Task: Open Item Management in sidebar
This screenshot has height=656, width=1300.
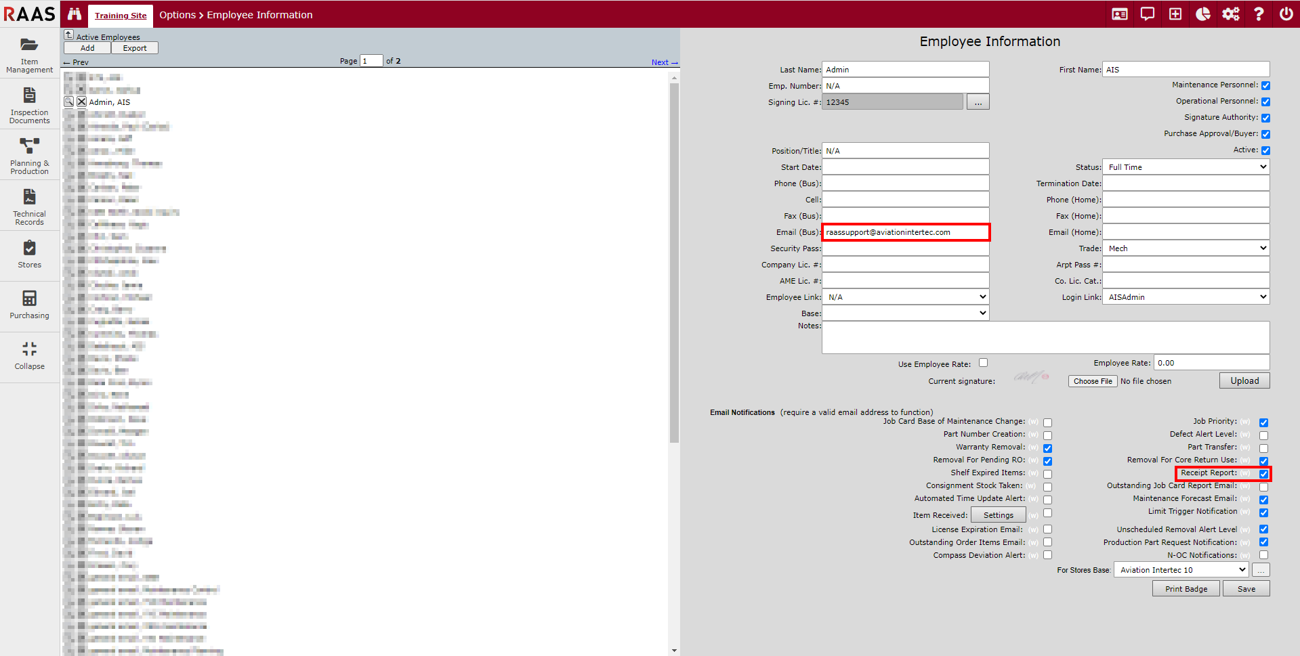Action: pyautogui.click(x=29, y=53)
